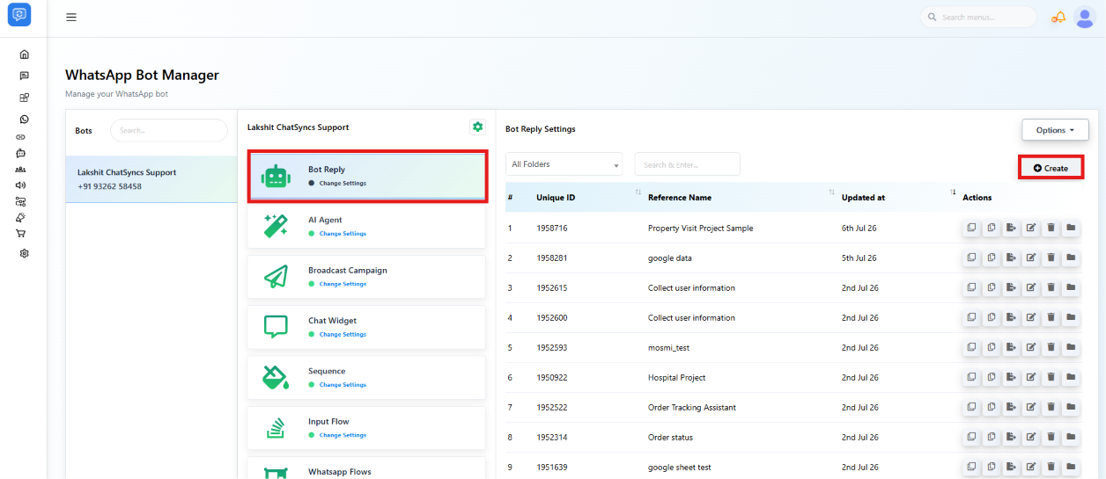Select the Sequence card
The image size is (1106, 479).
click(366, 378)
